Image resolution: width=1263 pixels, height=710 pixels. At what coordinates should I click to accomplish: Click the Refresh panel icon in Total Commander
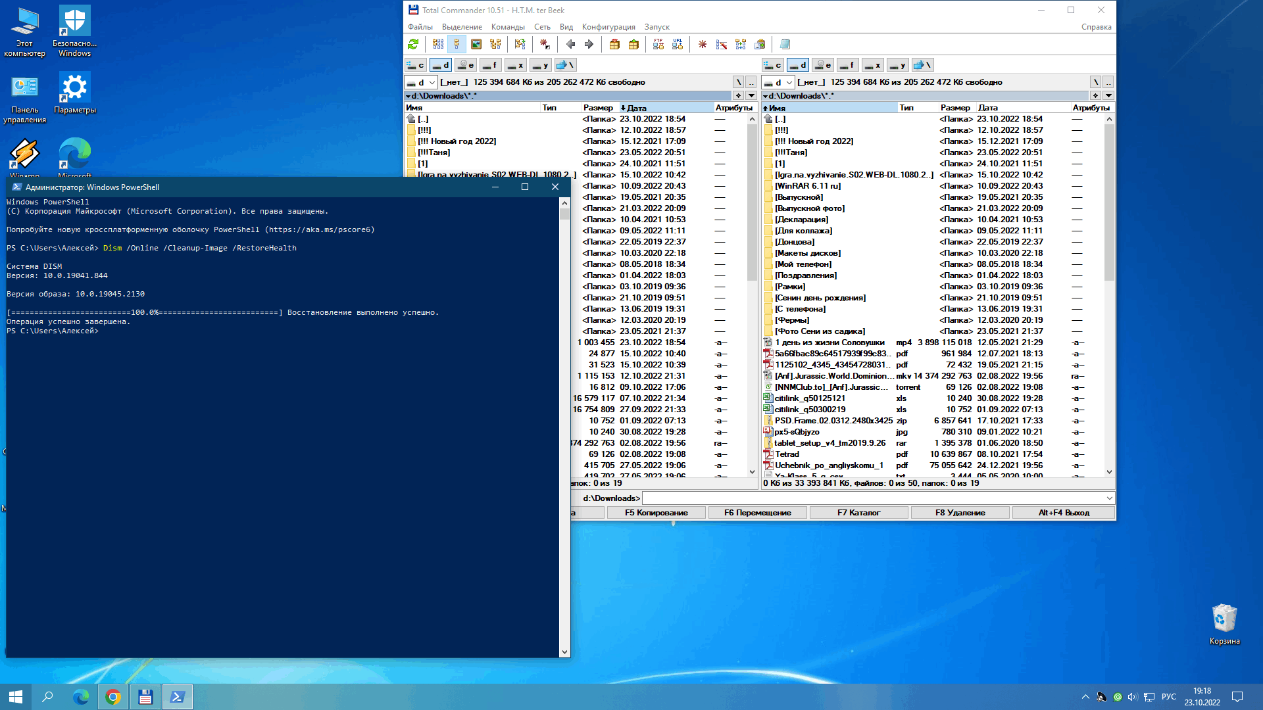point(413,44)
